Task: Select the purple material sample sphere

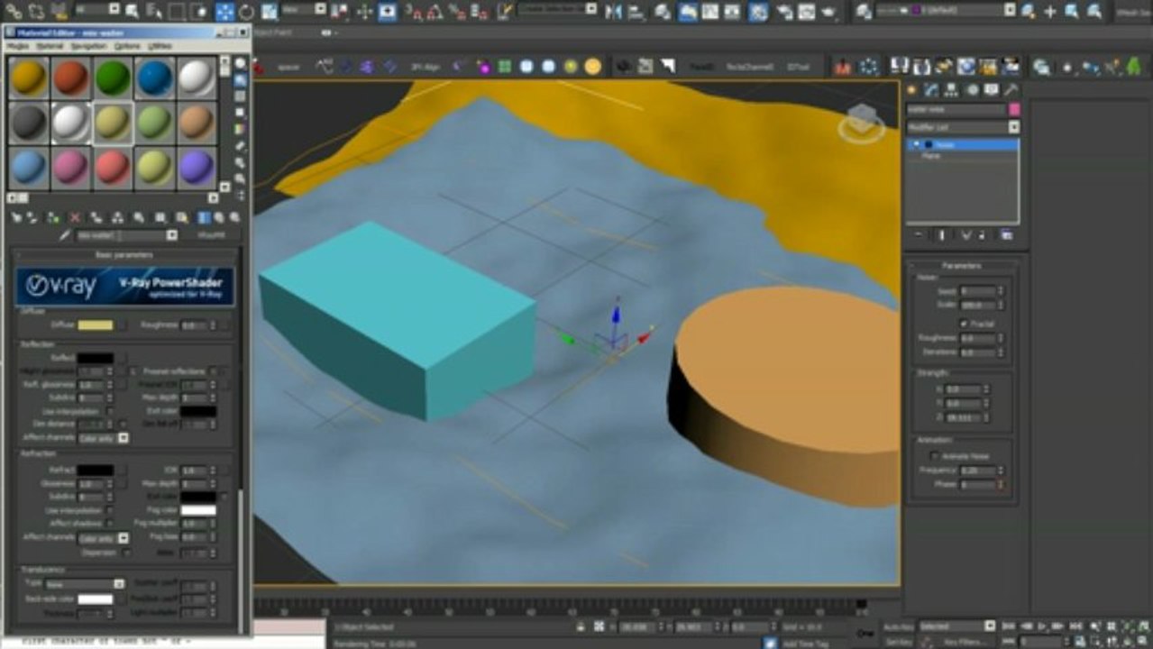Action: tap(197, 167)
